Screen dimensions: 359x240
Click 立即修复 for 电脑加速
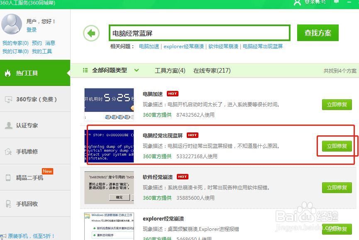(x=337, y=105)
